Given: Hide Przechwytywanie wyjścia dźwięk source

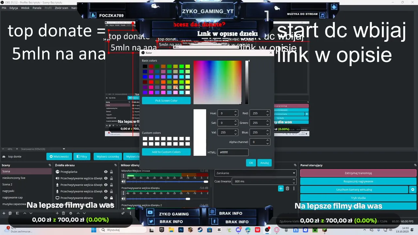Looking at the screenshot, I should click(x=106, y=178).
